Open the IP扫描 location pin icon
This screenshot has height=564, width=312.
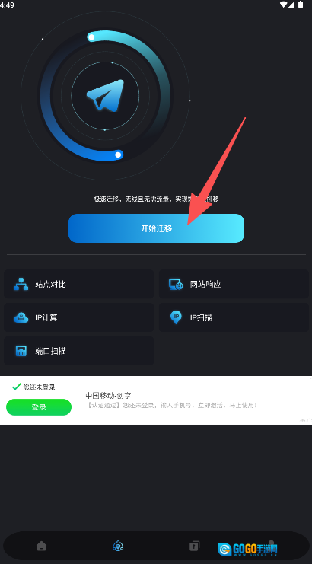click(176, 317)
